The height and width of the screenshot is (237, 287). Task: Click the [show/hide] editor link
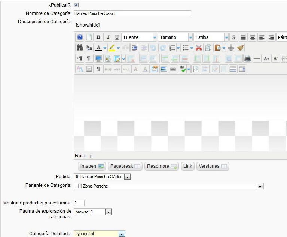[88, 25]
